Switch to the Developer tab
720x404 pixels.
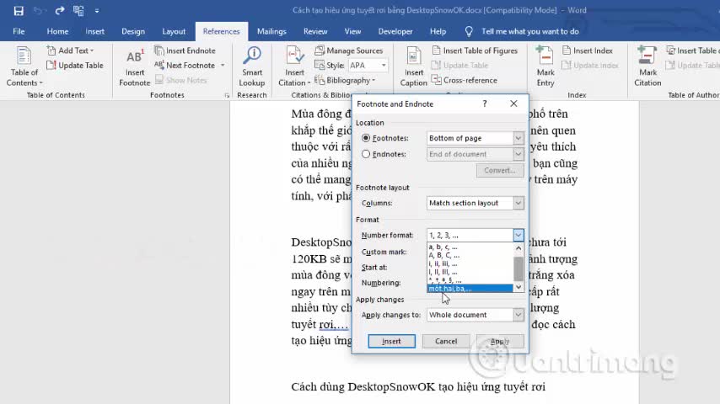[x=395, y=31]
